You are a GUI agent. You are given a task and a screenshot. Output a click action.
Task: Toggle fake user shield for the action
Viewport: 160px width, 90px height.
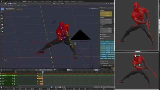(68, 70)
